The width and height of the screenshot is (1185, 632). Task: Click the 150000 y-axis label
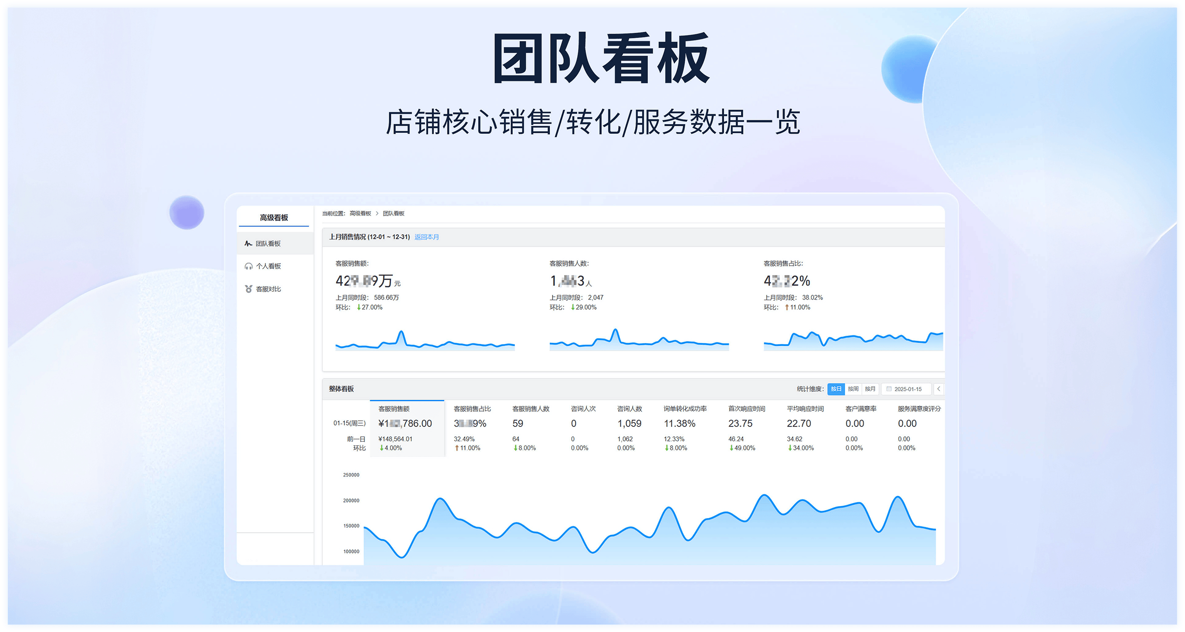[x=351, y=526]
